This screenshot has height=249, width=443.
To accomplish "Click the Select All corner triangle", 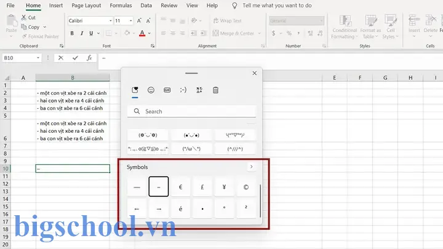I will pos(7,78).
